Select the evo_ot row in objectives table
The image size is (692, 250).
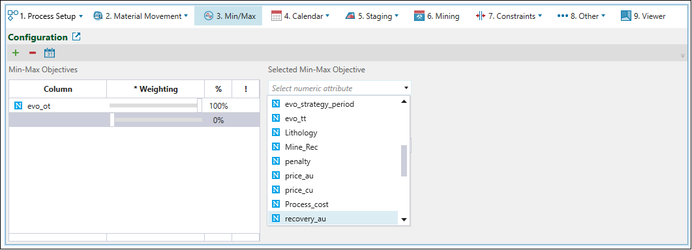coord(134,106)
